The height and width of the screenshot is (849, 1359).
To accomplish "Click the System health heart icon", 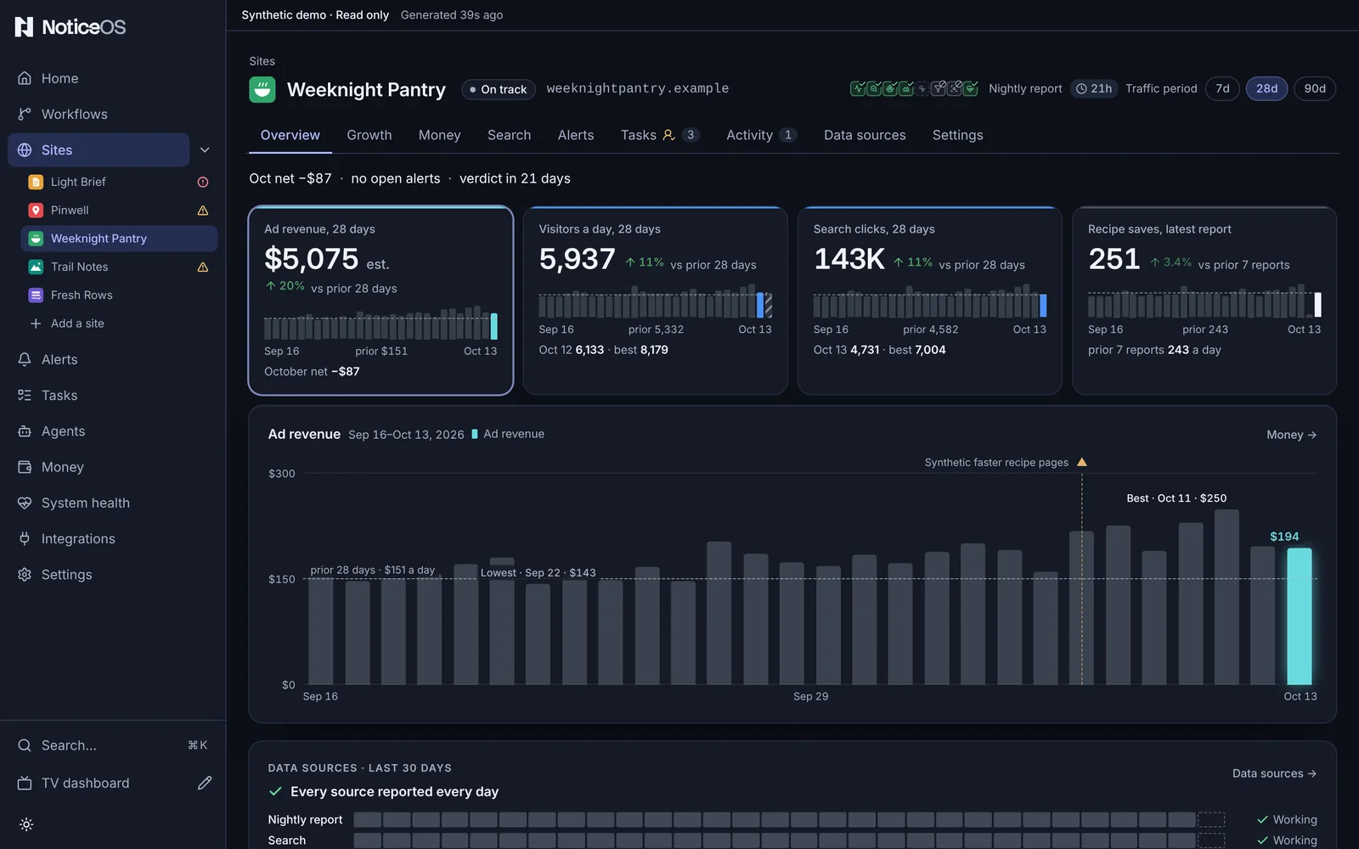I will pyautogui.click(x=25, y=503).
